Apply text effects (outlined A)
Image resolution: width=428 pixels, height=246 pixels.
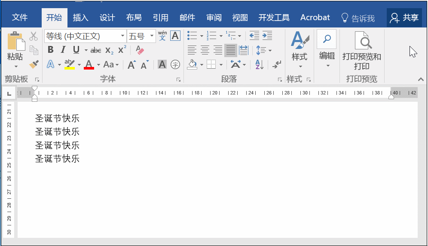(51, 64)
